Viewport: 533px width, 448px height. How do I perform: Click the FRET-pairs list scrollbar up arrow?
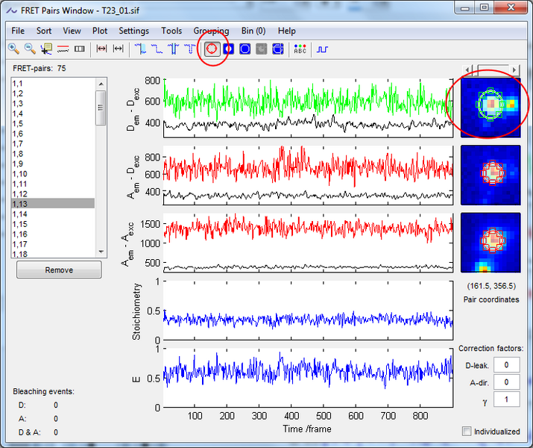pos(101,84)
